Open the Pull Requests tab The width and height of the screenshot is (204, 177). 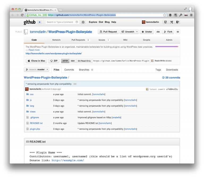pyautogui.click(x=81, y=40)
